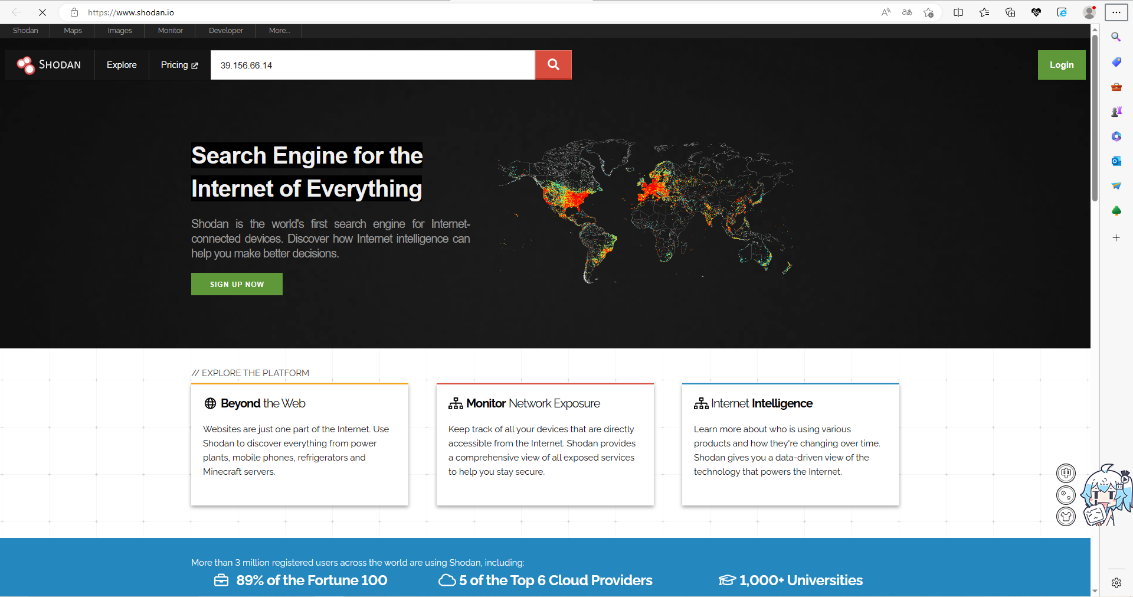Click the Explore navigation link

[x=122, y=65]
